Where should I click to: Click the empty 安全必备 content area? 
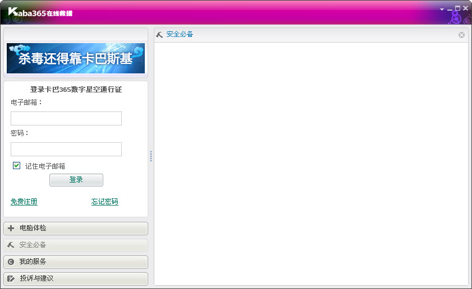click(x=311, y=164)
